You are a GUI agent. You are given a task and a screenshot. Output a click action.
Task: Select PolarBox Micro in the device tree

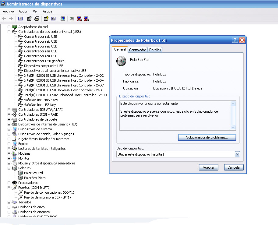tap(35, 178)
